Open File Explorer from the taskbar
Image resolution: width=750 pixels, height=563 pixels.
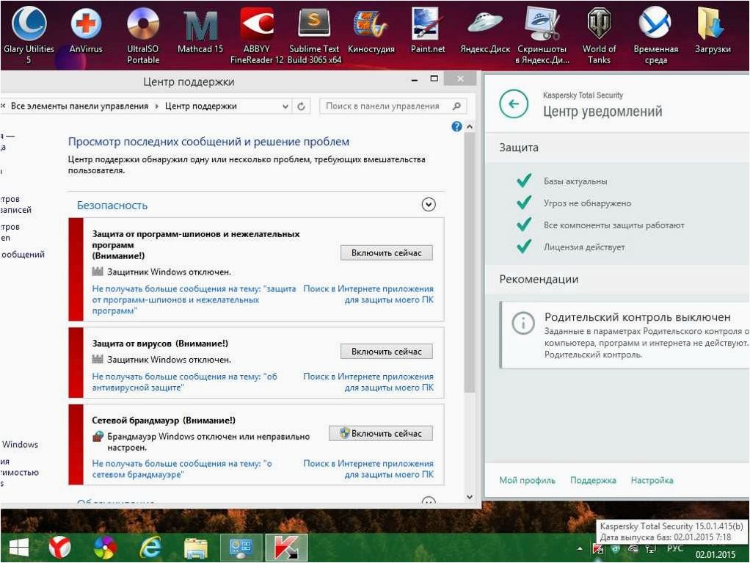pos(196,548)
